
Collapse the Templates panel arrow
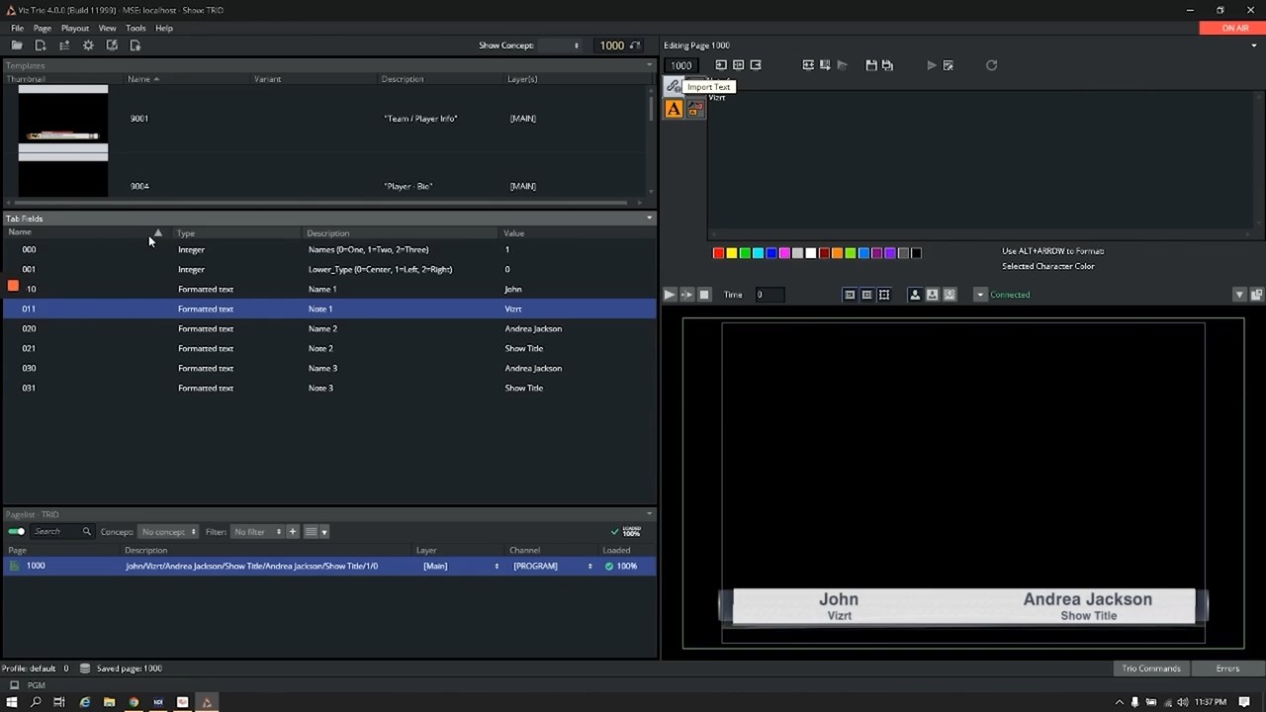pos(650,65)
